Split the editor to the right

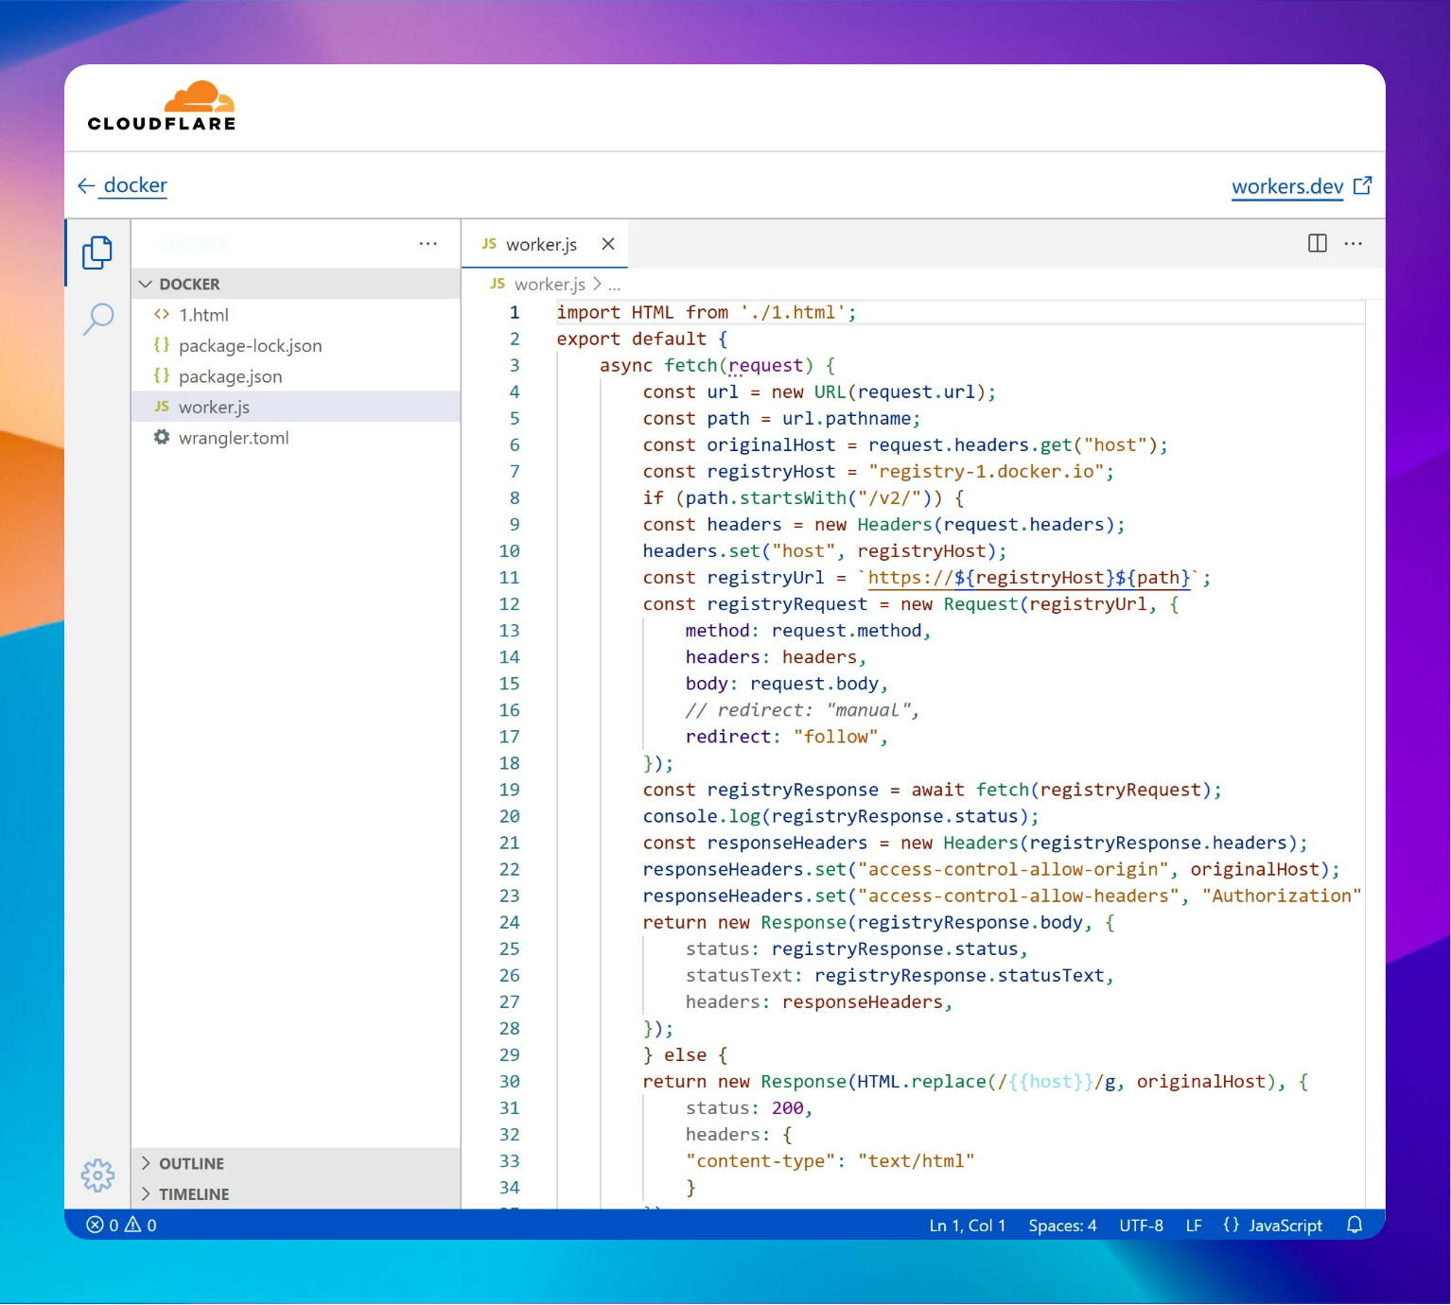point(1317,244)
